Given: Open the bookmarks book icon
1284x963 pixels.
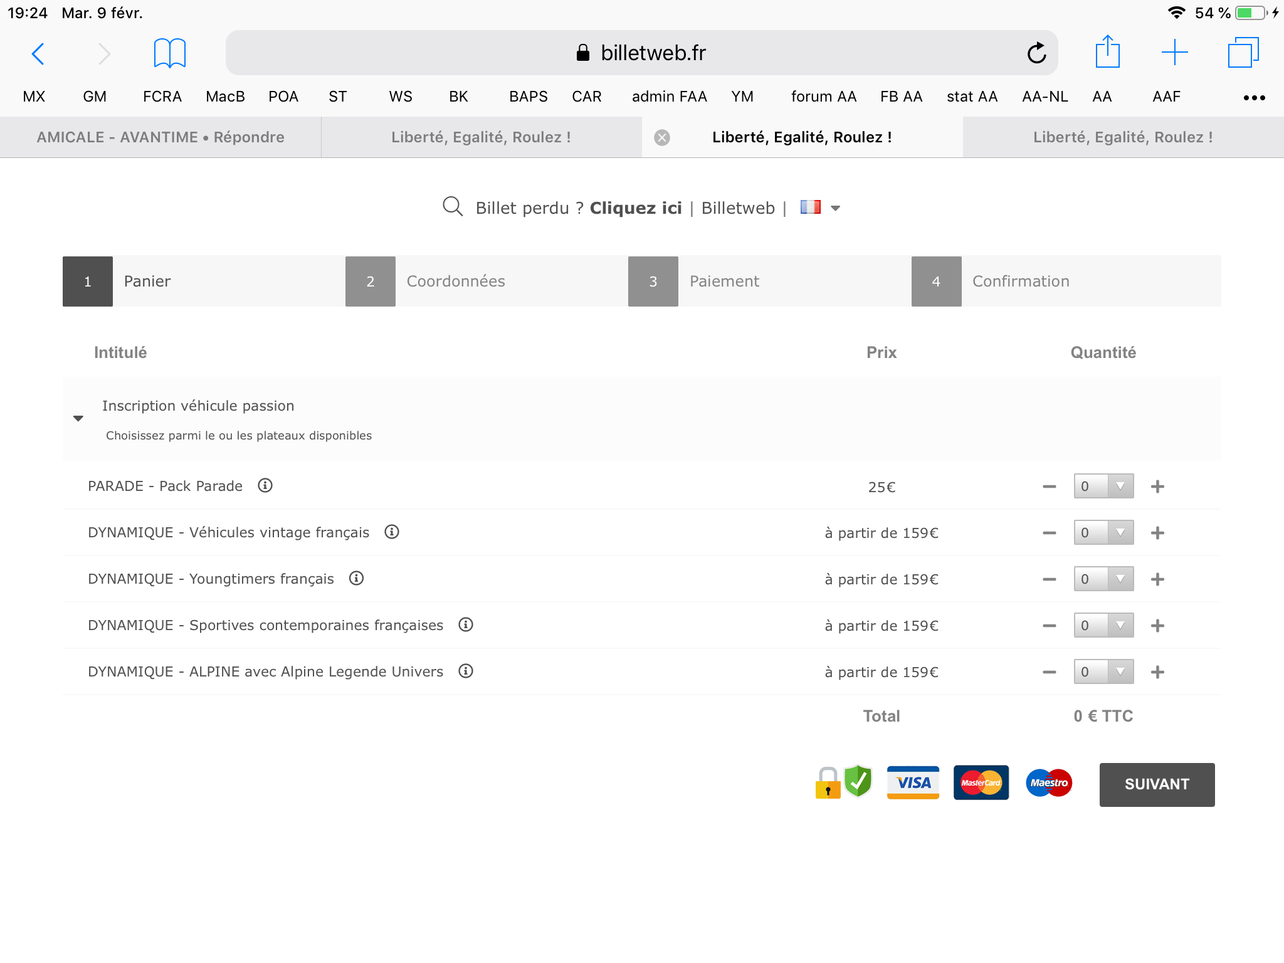Looking at the screenshot, I should pyautogui.click(x=169, y=53).
